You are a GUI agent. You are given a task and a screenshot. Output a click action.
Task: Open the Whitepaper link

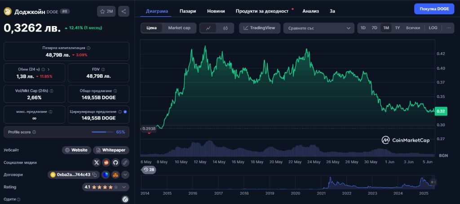point(111,150)
